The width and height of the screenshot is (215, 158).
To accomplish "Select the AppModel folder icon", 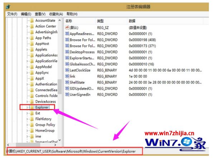I will [32, 67].
